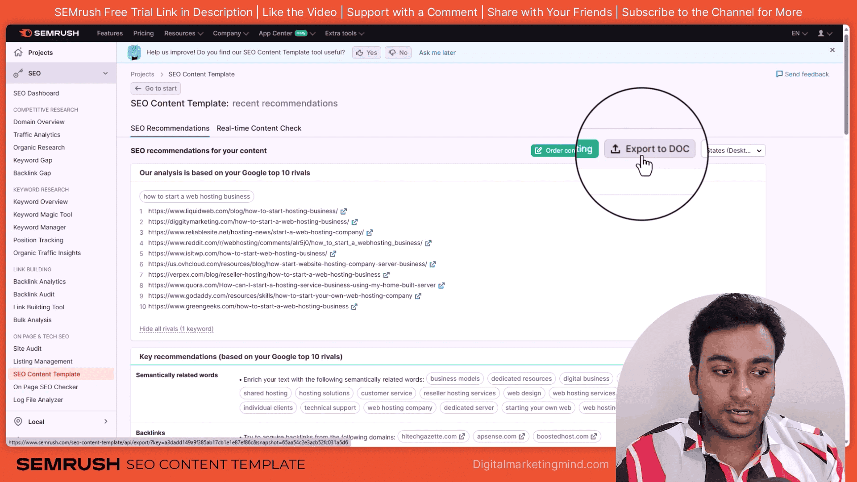Click No on the feedback survey
The image size is (857, 482).
coord(399,52)
